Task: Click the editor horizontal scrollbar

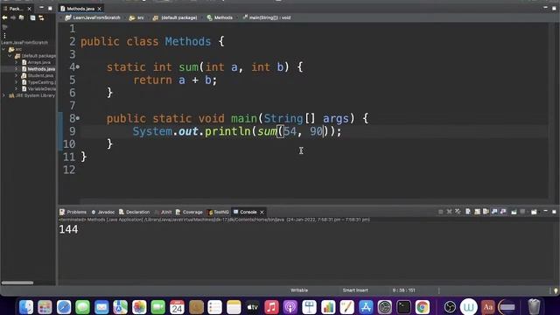Action: (314, 201)
